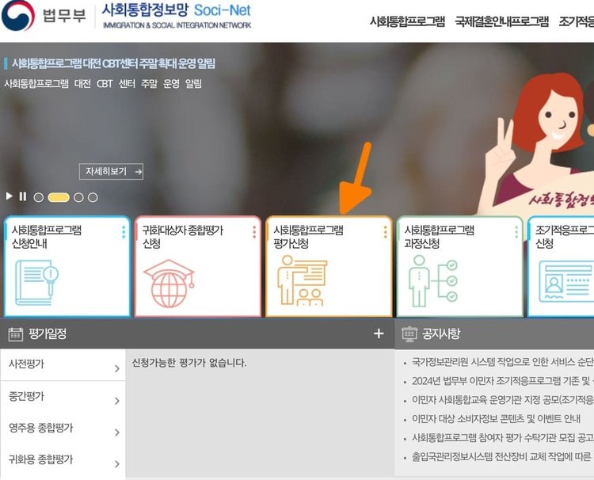This screenshot has height=480, width=594.
Task: Open 조기적응프로그램 신청 ID card icon
Action: tap(564, 267)
